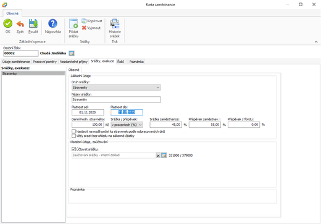Enable počet ks stravenek podle odpracovaných dnů
Screen dimensions: 321x224
(x=73, y=131)
